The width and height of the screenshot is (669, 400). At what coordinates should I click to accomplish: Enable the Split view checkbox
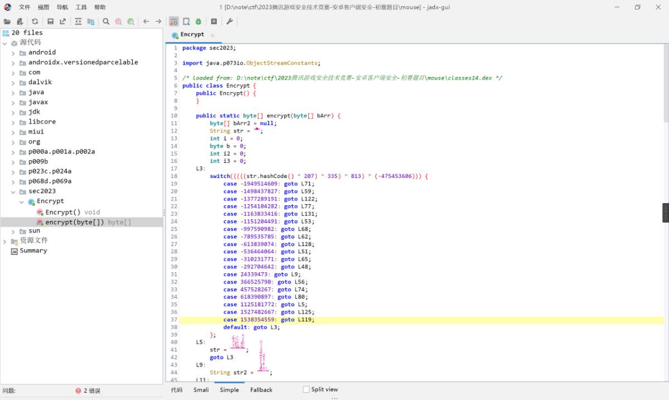[306, 389]
